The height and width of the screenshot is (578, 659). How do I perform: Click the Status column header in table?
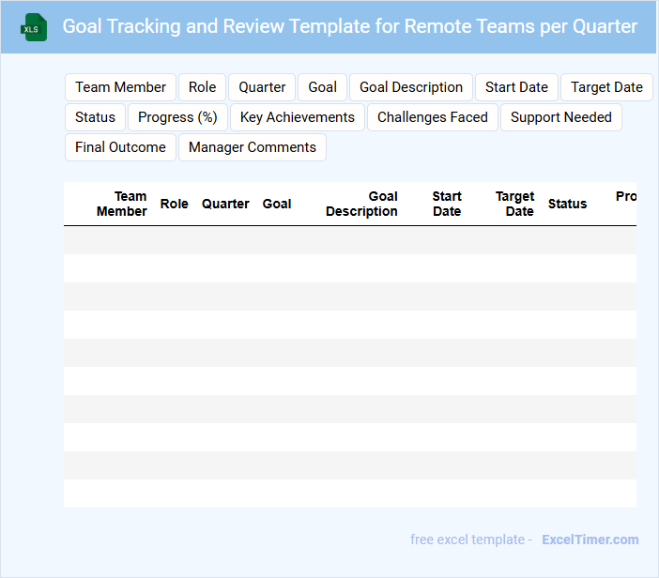coord(567,204)
